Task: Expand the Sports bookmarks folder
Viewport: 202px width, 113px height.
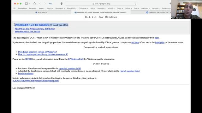Action: (x=50, y=8)
